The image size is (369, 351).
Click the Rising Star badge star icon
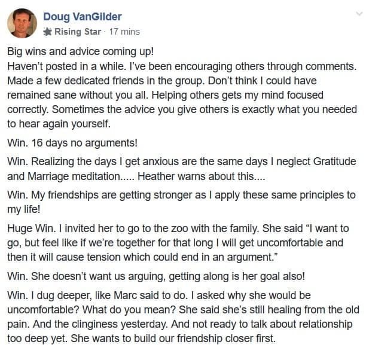pos(47,32)
